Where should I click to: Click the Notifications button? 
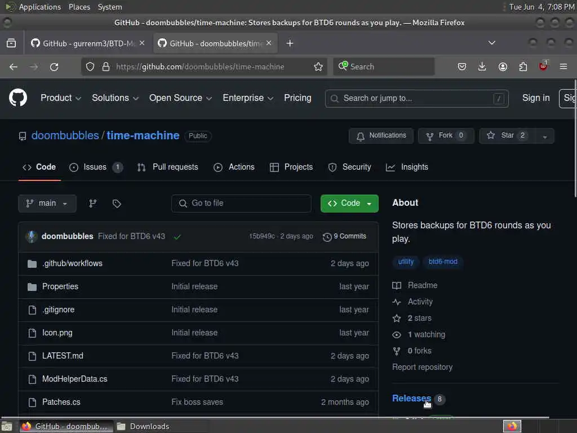pyautogui.click(x=381, y=136)
